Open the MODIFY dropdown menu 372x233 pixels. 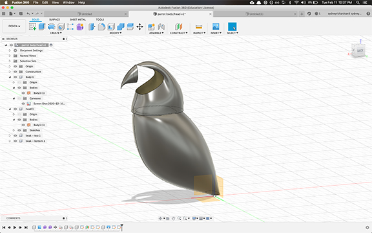116,33
